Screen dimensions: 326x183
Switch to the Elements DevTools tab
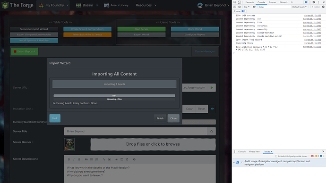coord(249,2)
